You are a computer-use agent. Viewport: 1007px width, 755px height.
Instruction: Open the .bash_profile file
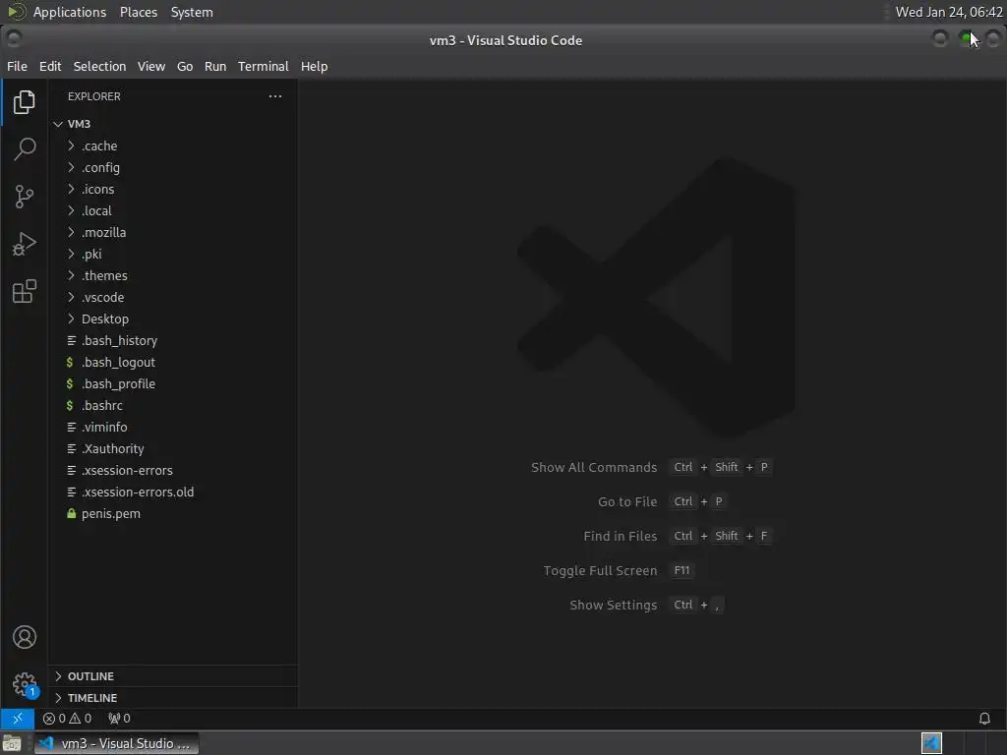coord(172,384)
